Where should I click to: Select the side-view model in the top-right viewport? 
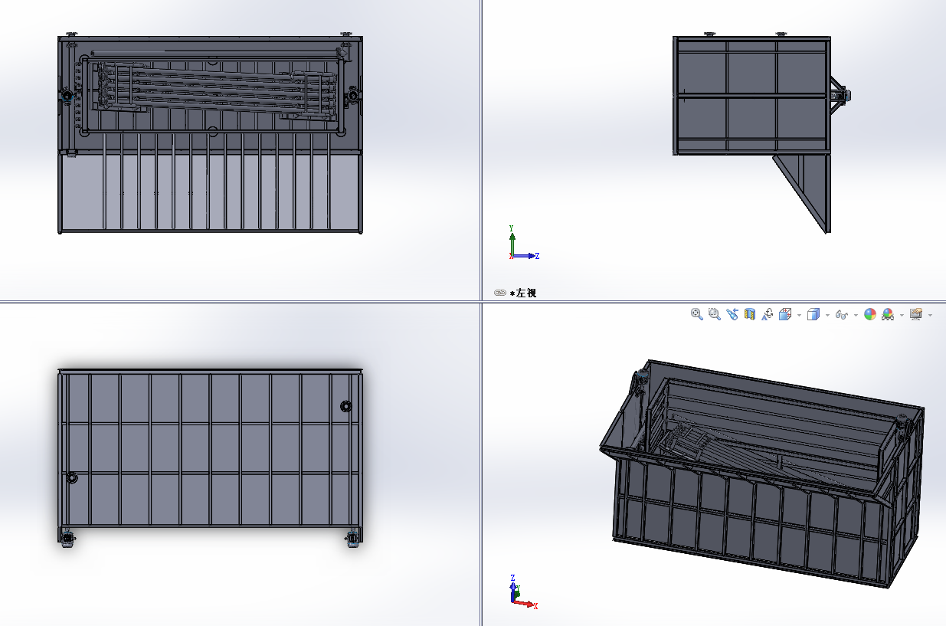point(761,133)
